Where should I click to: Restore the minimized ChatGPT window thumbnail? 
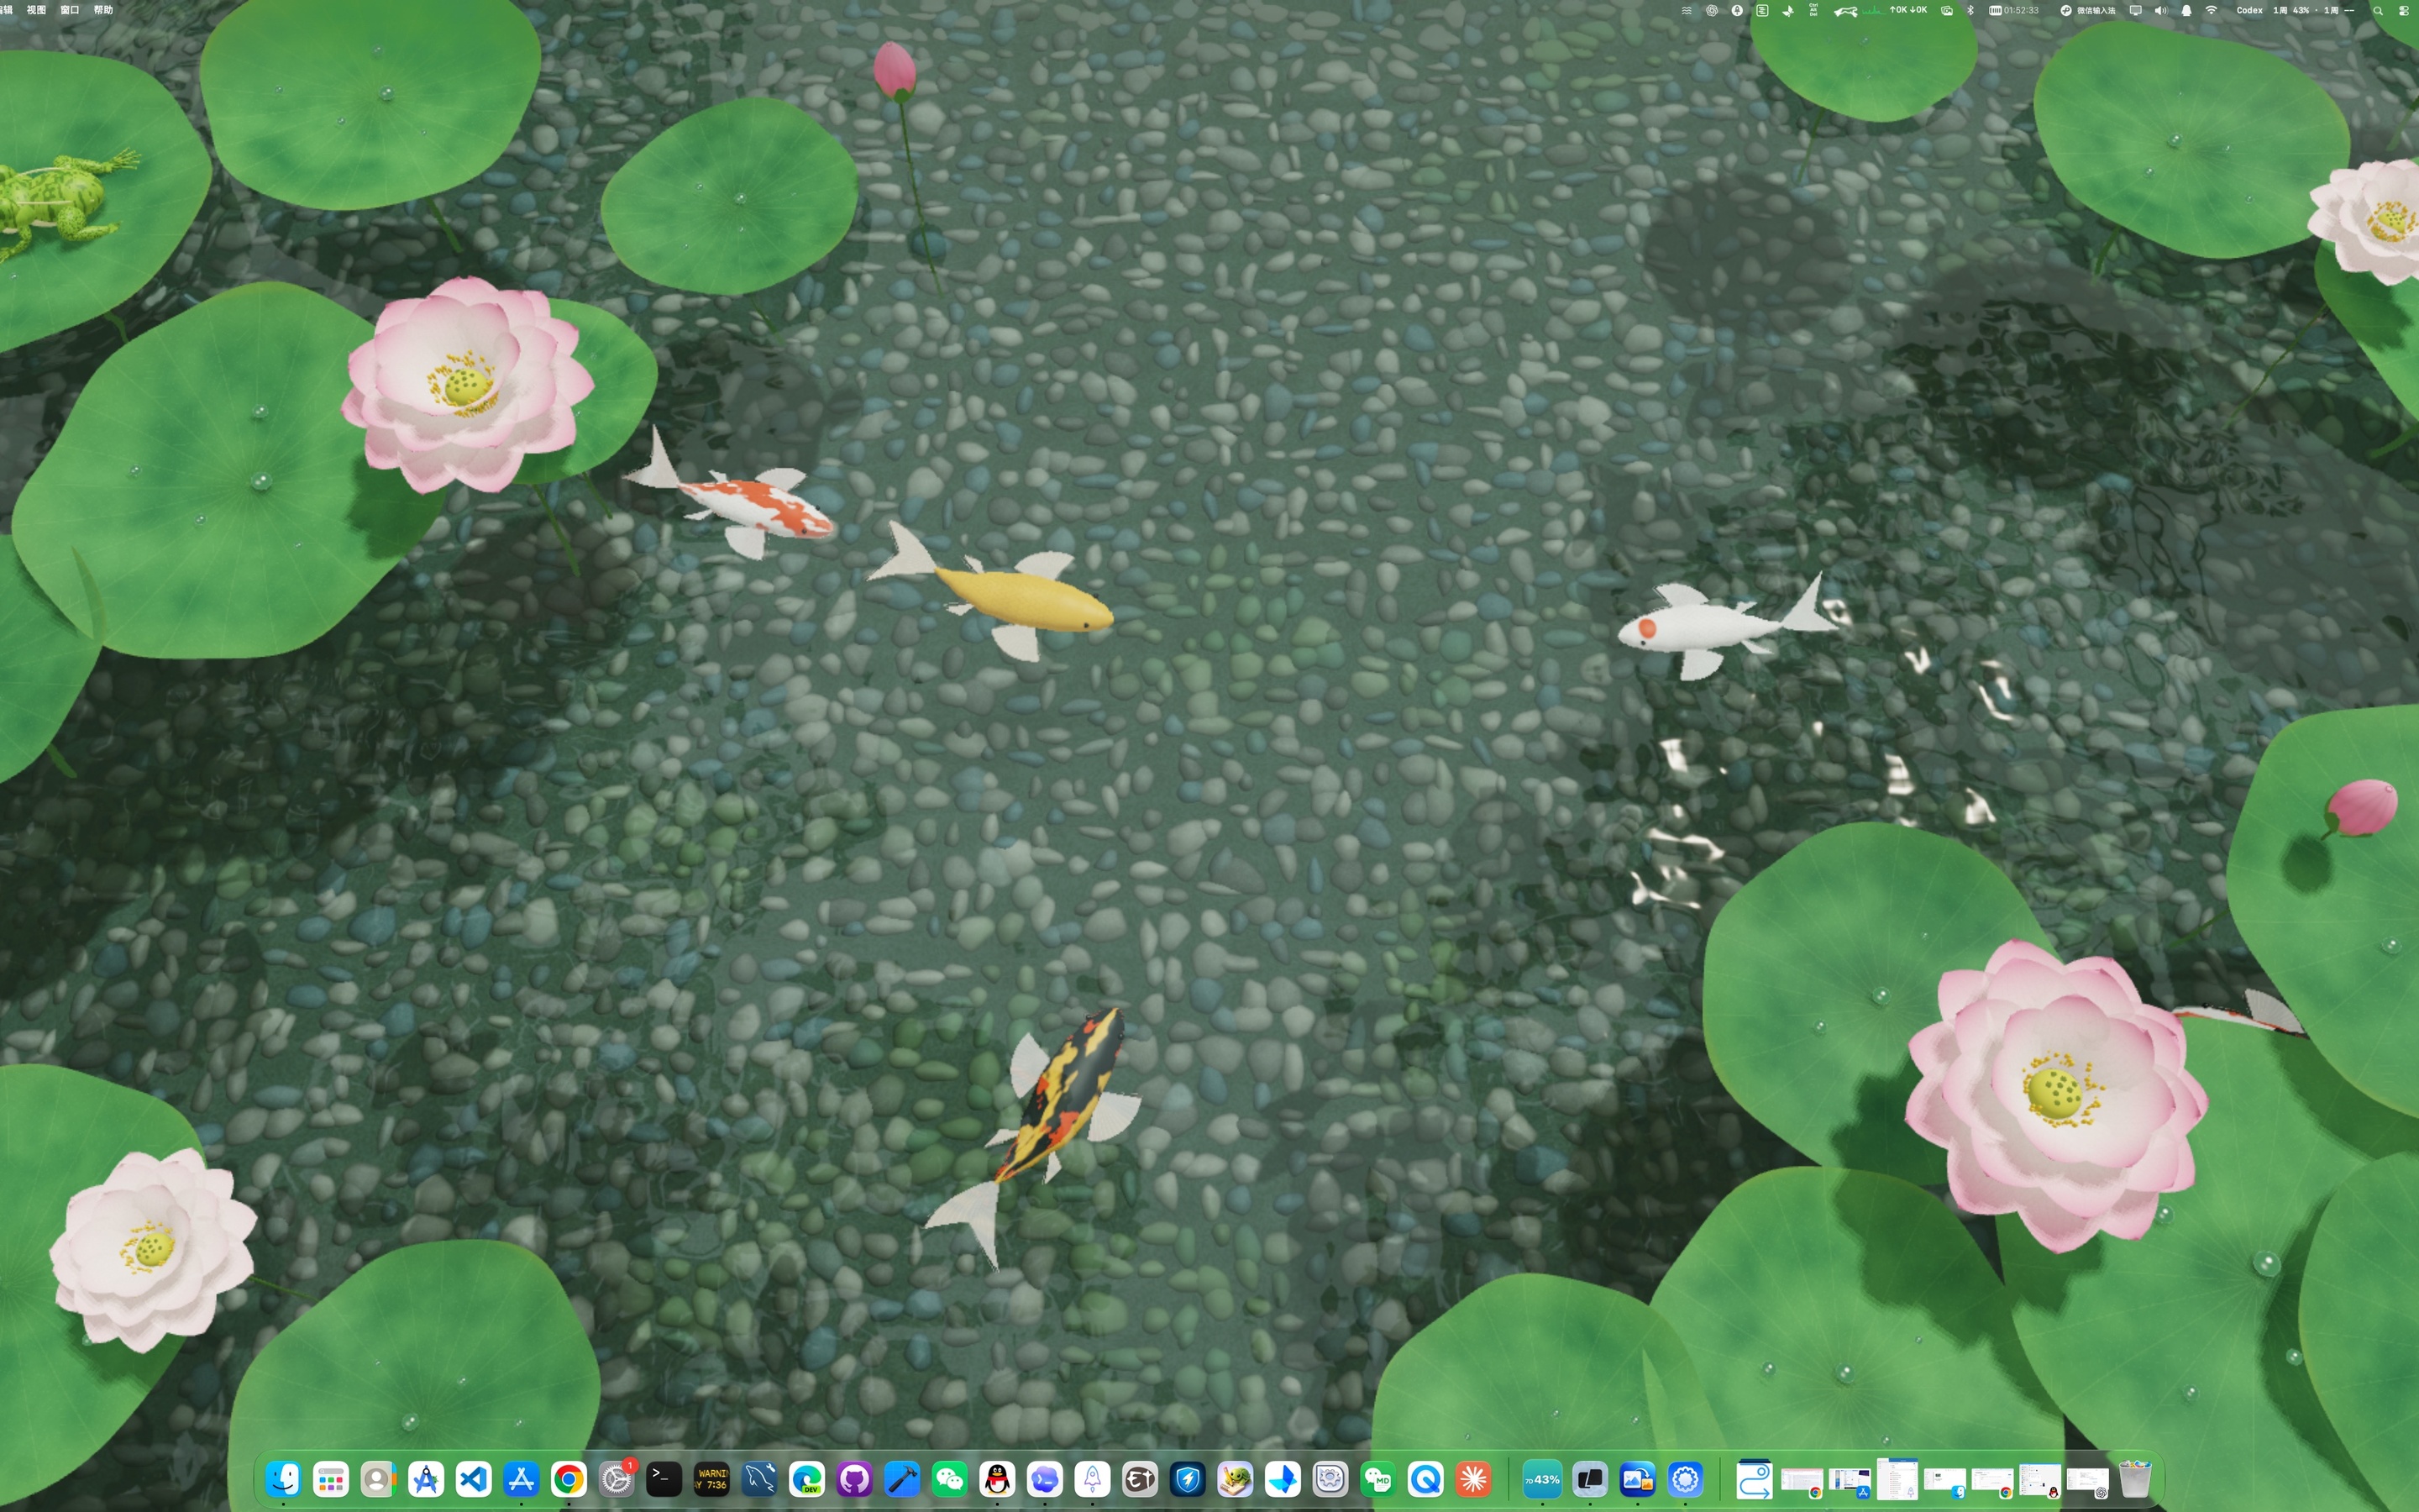[x=2088, y=1483]
